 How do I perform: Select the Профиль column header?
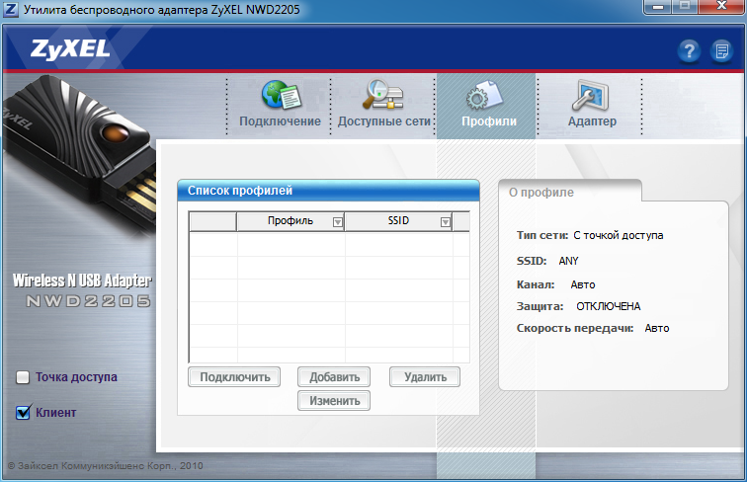pos(290,221)
